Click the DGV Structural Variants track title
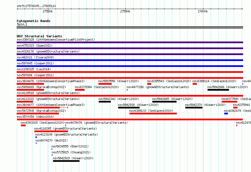This screenshot has height=172, width=251. click(x=39, y=36)
